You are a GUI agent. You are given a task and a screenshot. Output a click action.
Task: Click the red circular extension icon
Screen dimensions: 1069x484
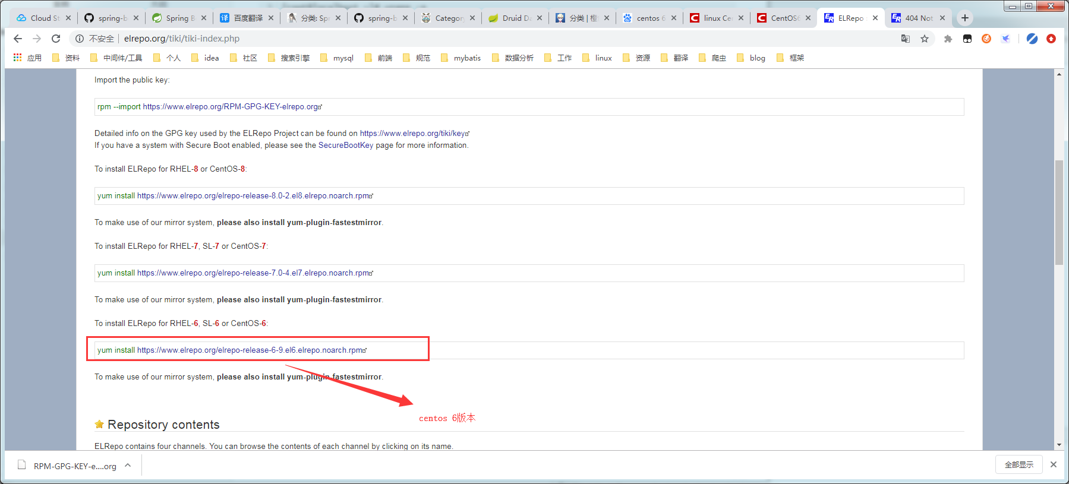pyautogui.click(x=1051, y=39)
